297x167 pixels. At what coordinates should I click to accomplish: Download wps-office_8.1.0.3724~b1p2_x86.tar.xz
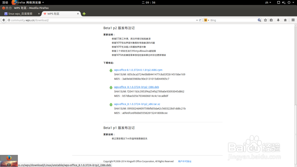tap(137, 104)
